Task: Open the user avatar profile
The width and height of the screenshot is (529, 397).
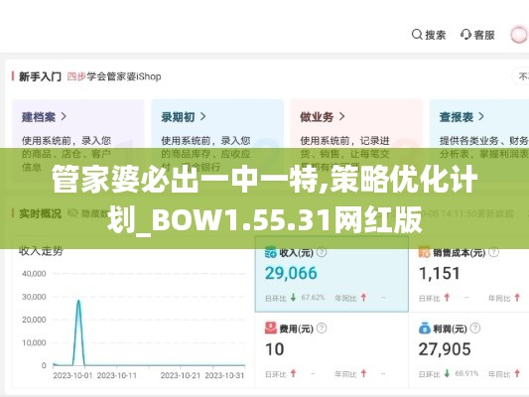Action: [518, 35]
